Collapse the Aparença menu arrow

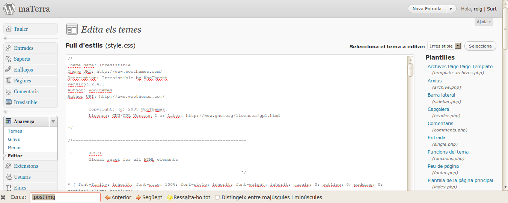click(53, 121)
